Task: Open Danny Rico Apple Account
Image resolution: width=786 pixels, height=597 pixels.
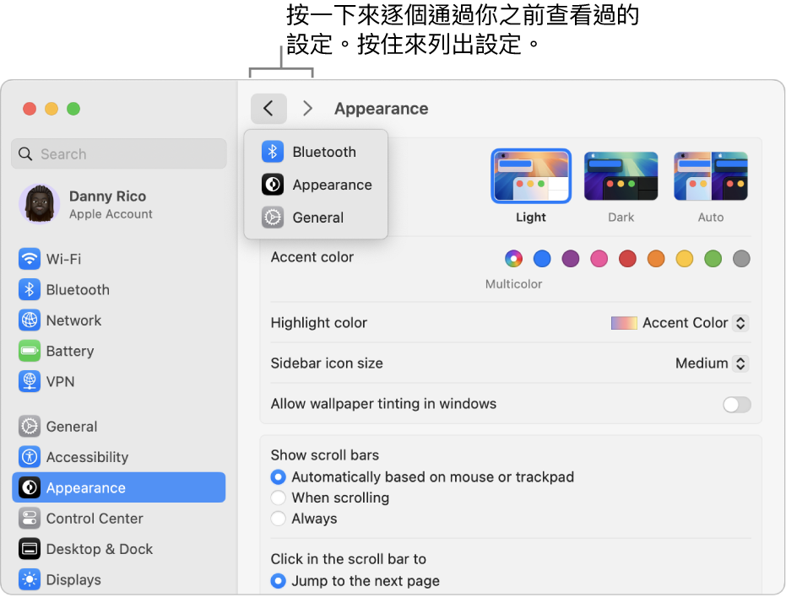Action: click(119, 204)
